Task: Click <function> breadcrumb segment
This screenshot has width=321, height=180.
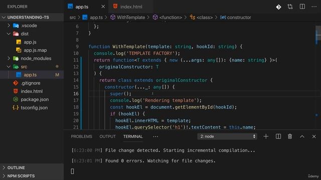Action: click(x=171, y=17)
